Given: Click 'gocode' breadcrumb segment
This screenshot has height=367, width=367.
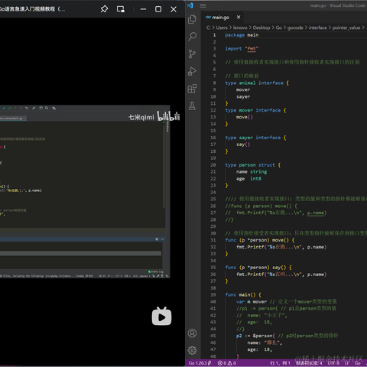Looking at the screenshot, I should [x=295, y=28].
